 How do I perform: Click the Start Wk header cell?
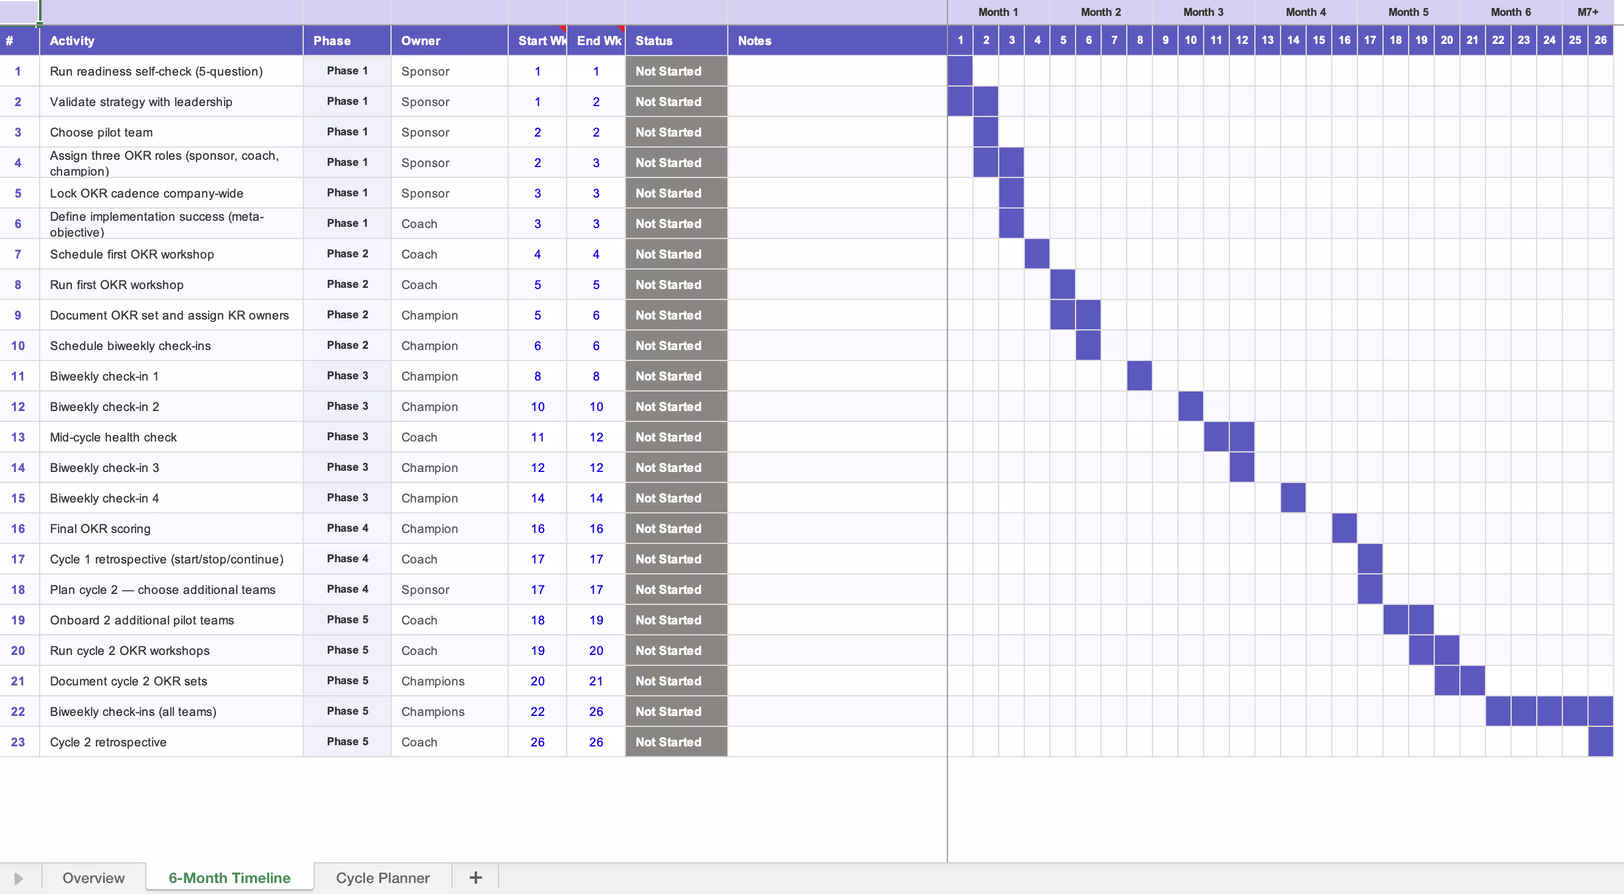(x=537, y=41)
